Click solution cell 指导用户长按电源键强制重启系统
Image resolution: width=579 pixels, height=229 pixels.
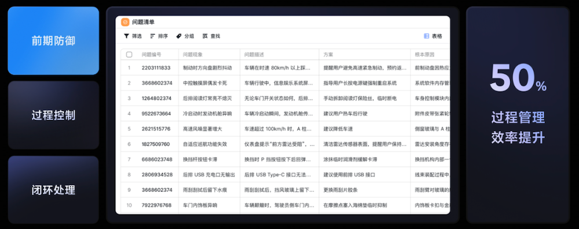pos(360,83)
